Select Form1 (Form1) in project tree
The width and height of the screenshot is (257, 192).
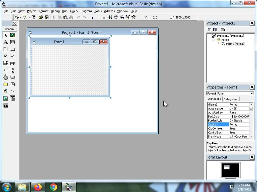pos(235,44)
